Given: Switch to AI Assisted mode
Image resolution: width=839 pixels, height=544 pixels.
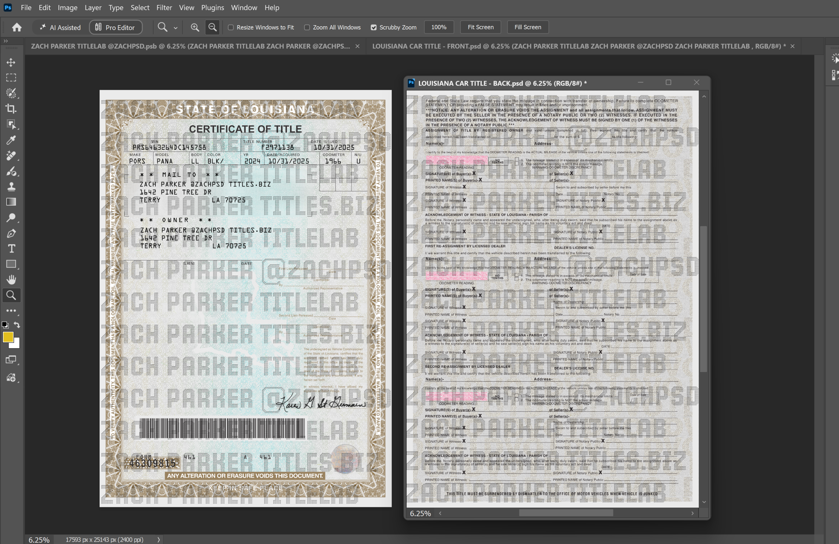Looking at the screenshot, I should (x=60, y=27).
